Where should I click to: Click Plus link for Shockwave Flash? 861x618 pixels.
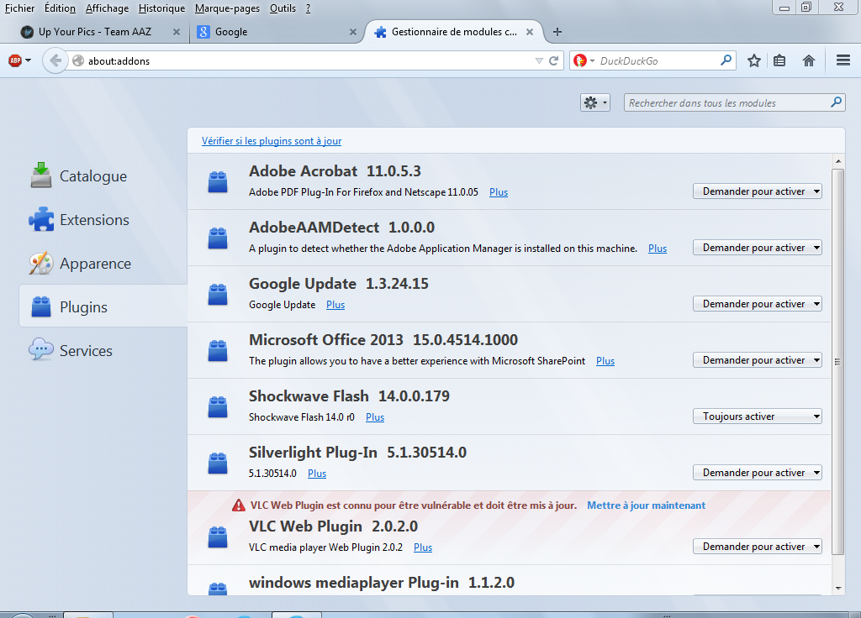pos(375,417)
